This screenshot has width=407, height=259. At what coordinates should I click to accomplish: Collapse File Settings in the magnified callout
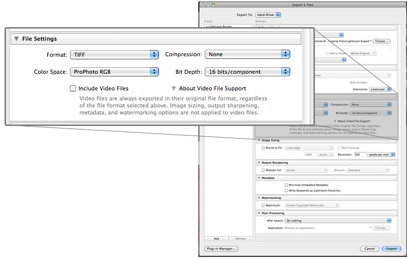(x=17, y=39)
